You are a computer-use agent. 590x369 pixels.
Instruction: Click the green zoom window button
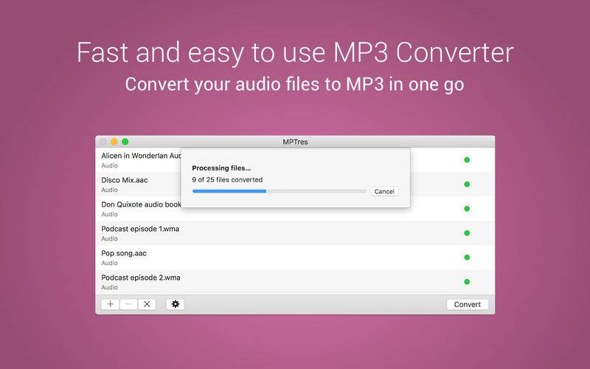coord(125,142)
